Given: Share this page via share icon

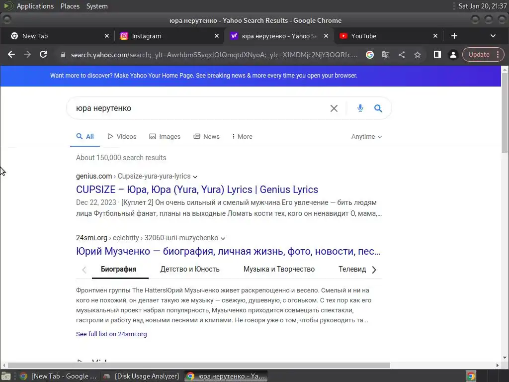Looking at the screenshot, I should point(402,55).
